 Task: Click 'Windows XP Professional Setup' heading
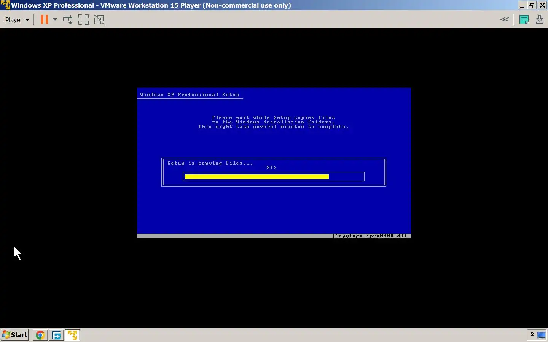[190, 95]
